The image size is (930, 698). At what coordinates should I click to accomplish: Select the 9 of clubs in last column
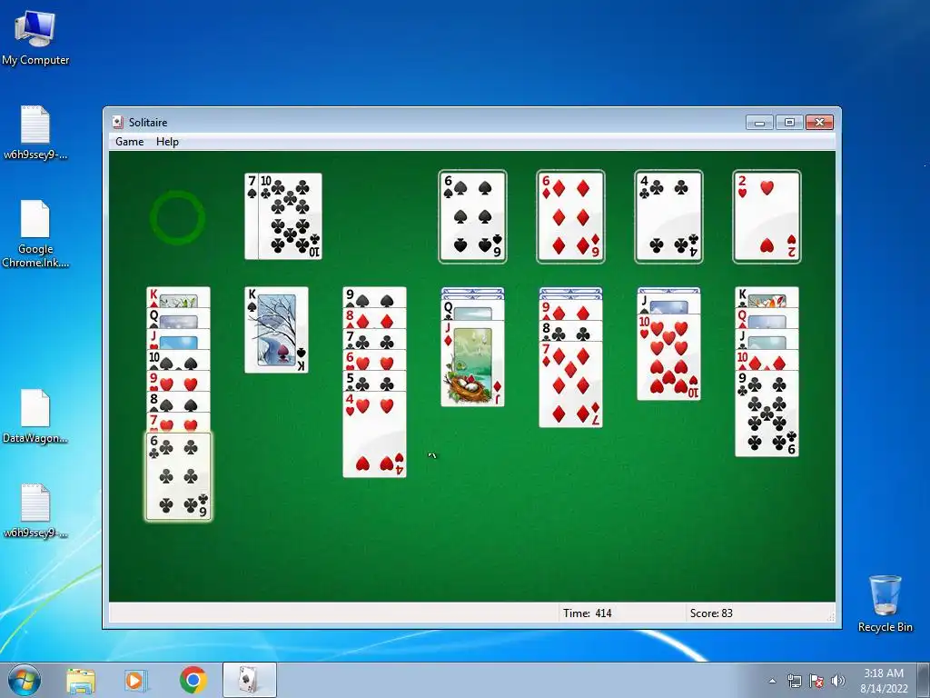point(767,414)
